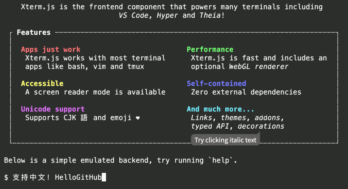Click the magenta 'Unicode support' heading
348x189 pixels.
click(53, 109)
